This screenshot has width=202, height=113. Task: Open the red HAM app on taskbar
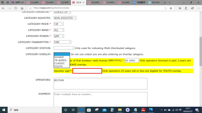click(143, 110)
